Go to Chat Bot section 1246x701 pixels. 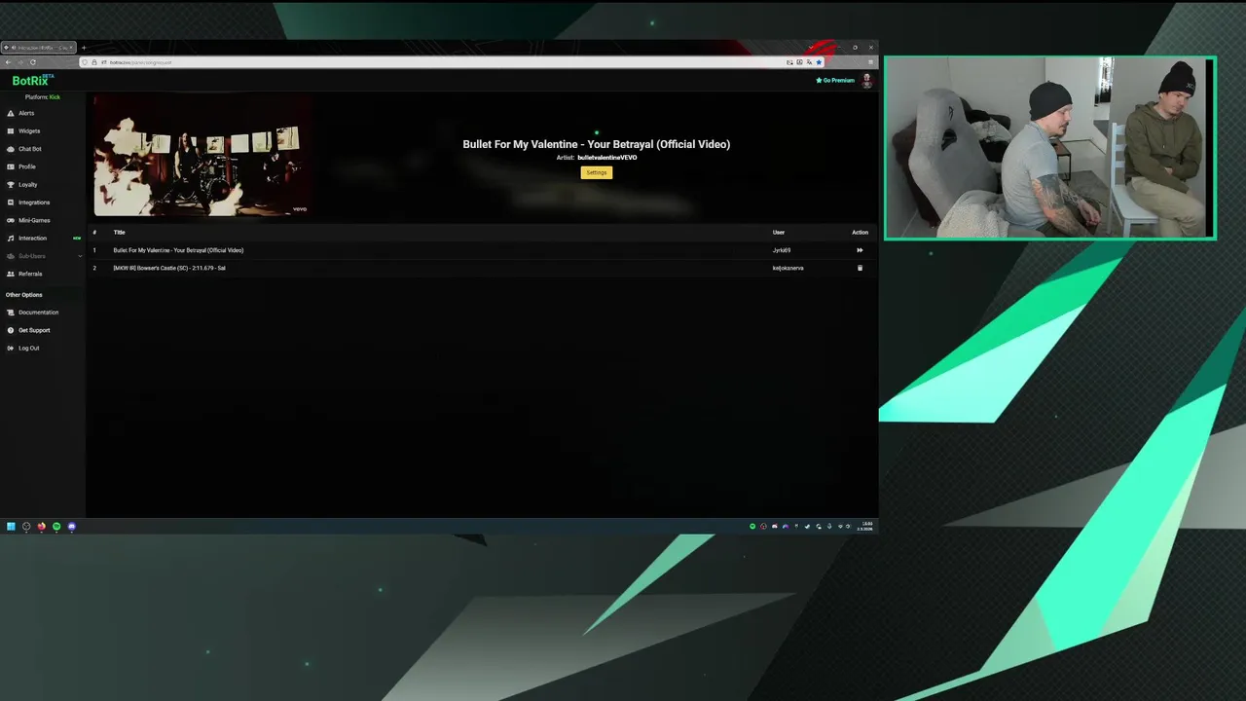(x=29, y=149)
